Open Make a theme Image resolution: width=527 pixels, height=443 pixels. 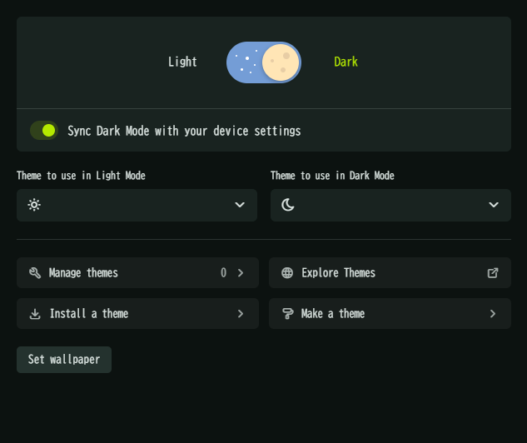pos(390,314)
